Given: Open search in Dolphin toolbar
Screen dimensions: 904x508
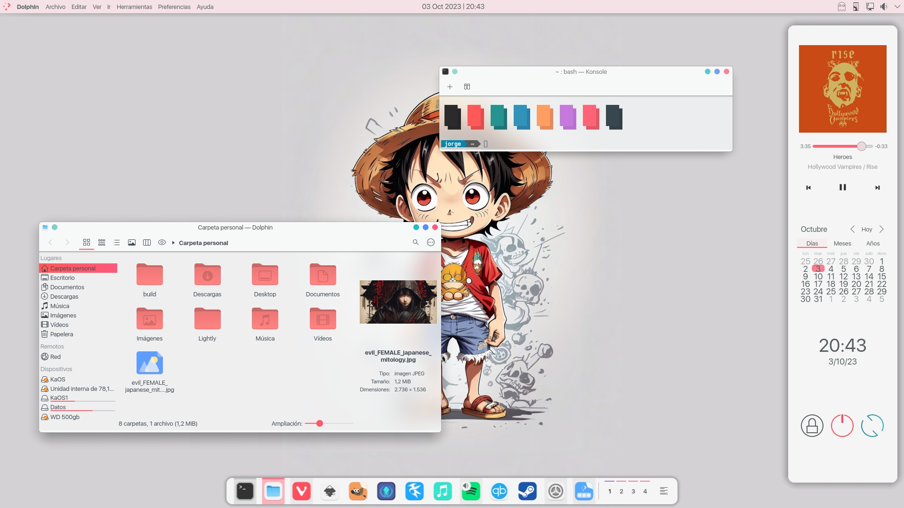Looking at the screenshot, I should pyautogui.click(x=416, y=243).
